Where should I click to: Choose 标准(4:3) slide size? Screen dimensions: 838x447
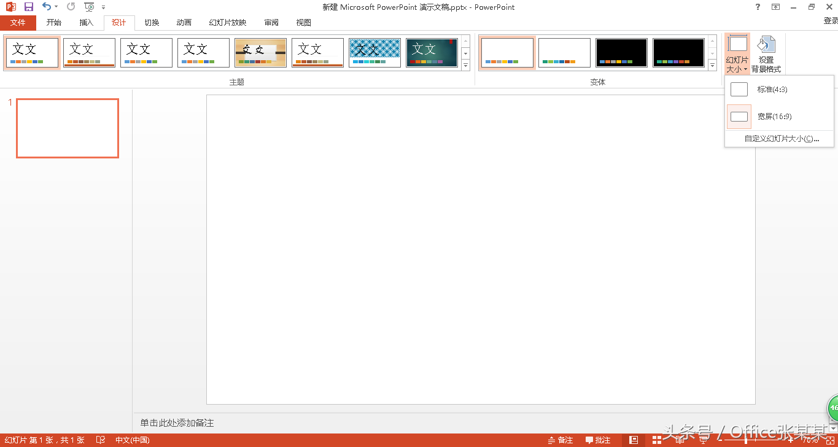tap(779, 90)
